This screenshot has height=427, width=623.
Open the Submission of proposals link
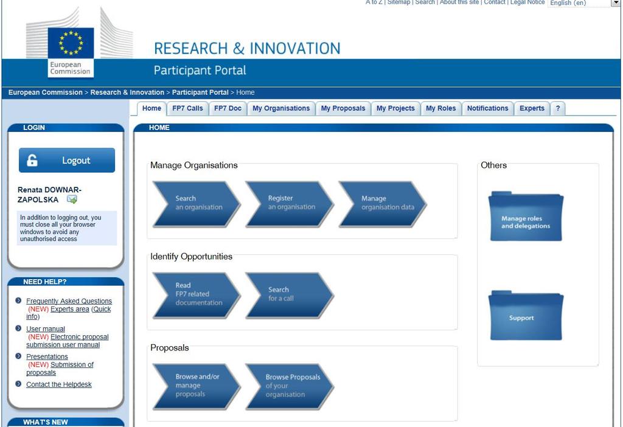(60, 369)
